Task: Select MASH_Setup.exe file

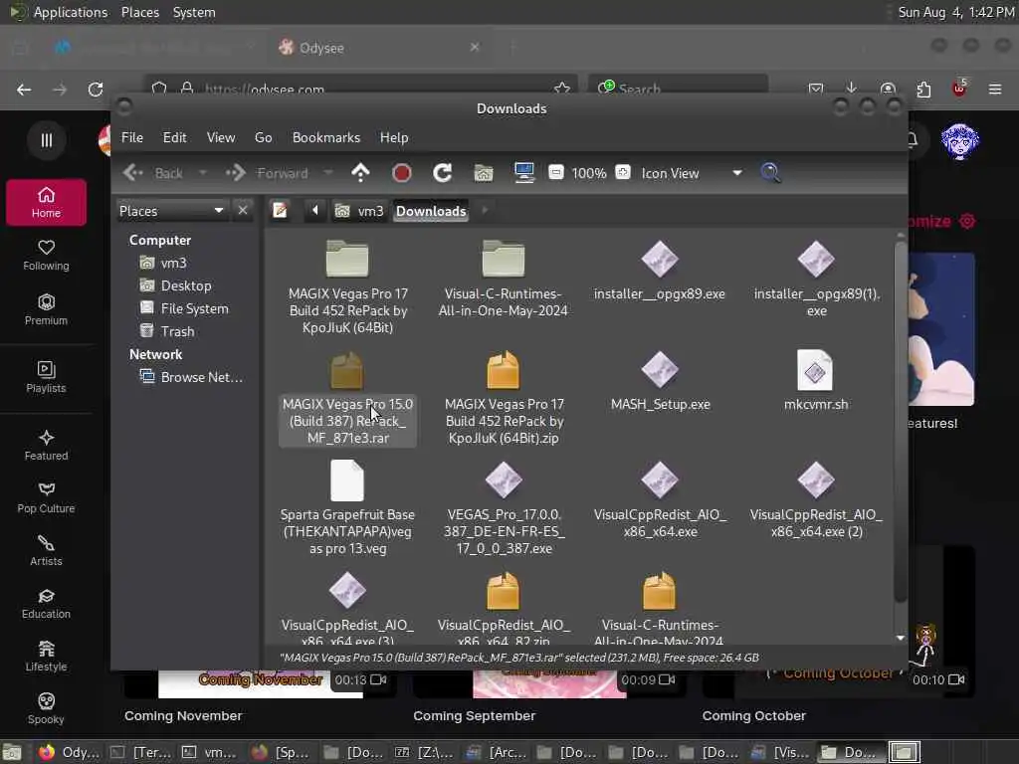Action: (661, 381)
